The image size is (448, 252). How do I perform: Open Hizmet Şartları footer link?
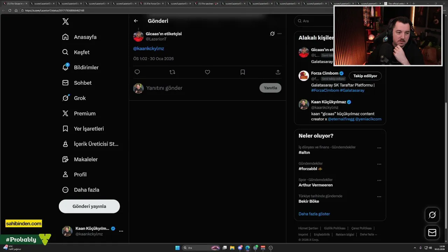pyautogui.click(x=308, y=228)
